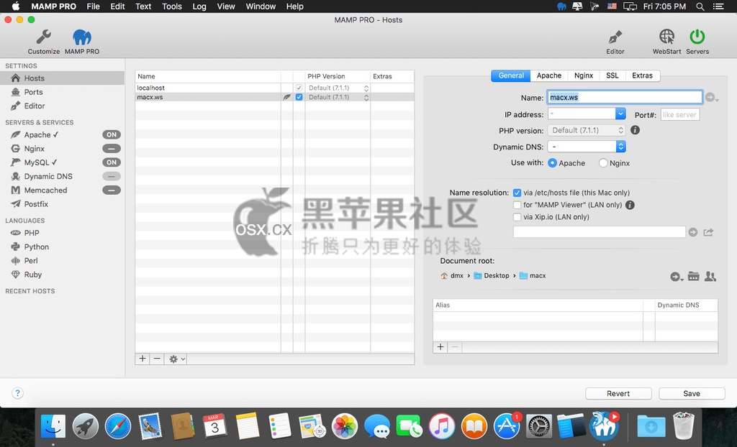The image size is (737, 447).
Task: Choose document root folder icon
Action: pos(694,276)
